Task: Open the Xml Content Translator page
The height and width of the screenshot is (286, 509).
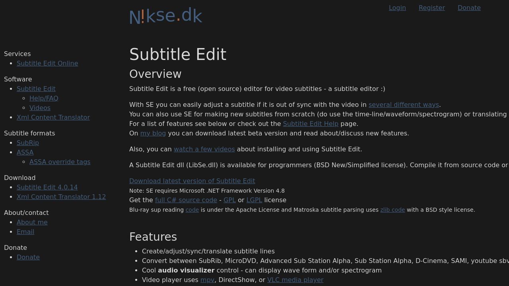Action: click(53, 117)
